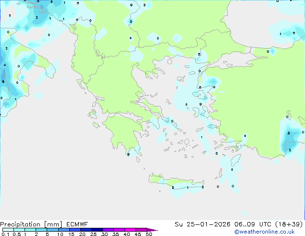
Task: Click the 'ECMWF' model label
Action: click(x=77, y=224)
